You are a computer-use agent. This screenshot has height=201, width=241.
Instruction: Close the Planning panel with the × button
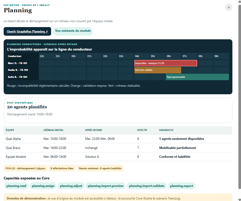point(229,7)
